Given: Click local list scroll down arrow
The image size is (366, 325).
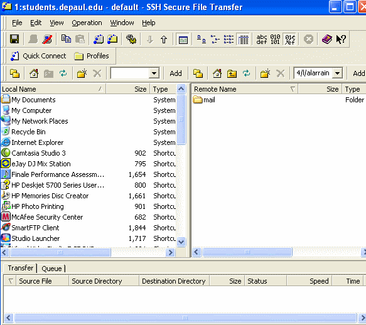Looking at the screenshot, I should point(181,242).
